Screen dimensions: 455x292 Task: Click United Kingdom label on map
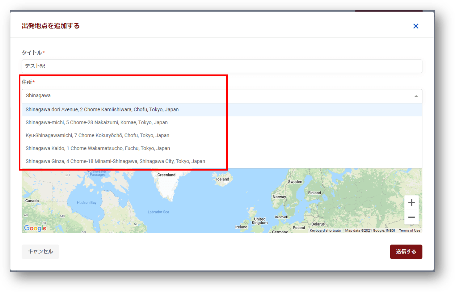click(x=260, y=221)
